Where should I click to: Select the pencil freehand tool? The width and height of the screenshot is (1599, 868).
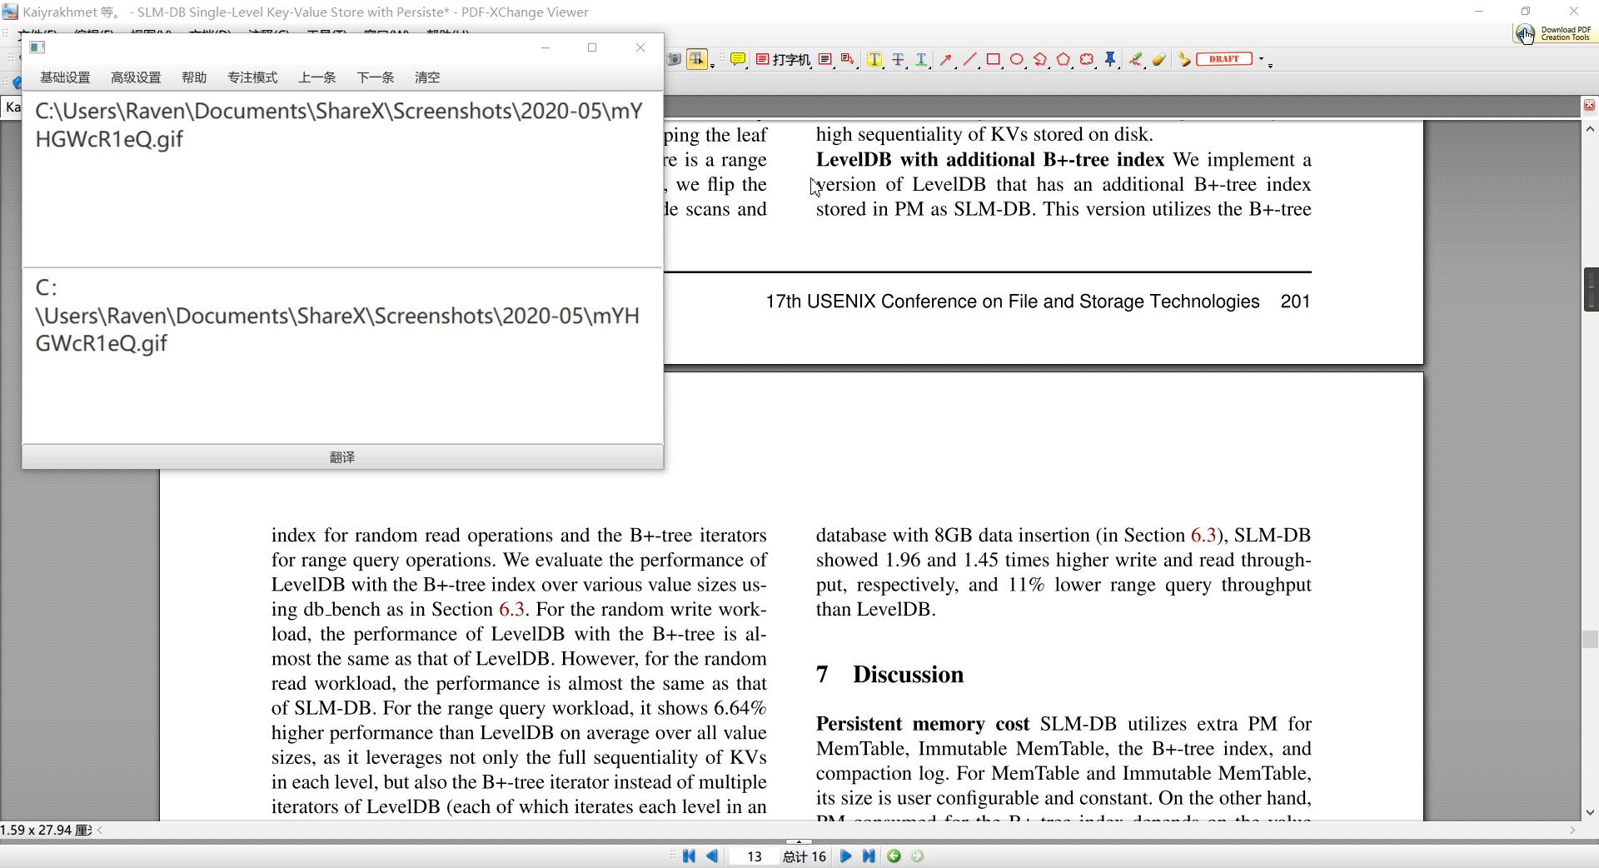[x=1135, y=59]
